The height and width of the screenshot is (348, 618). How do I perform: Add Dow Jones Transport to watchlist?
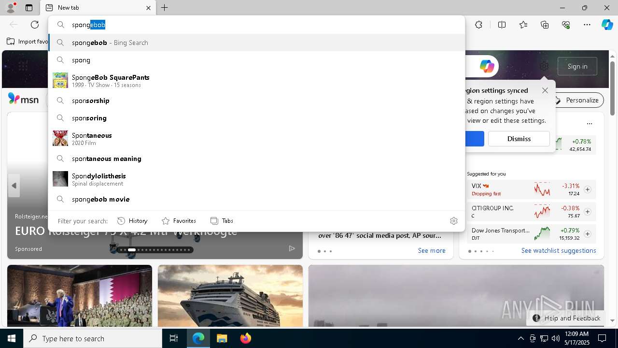[587, 234]
